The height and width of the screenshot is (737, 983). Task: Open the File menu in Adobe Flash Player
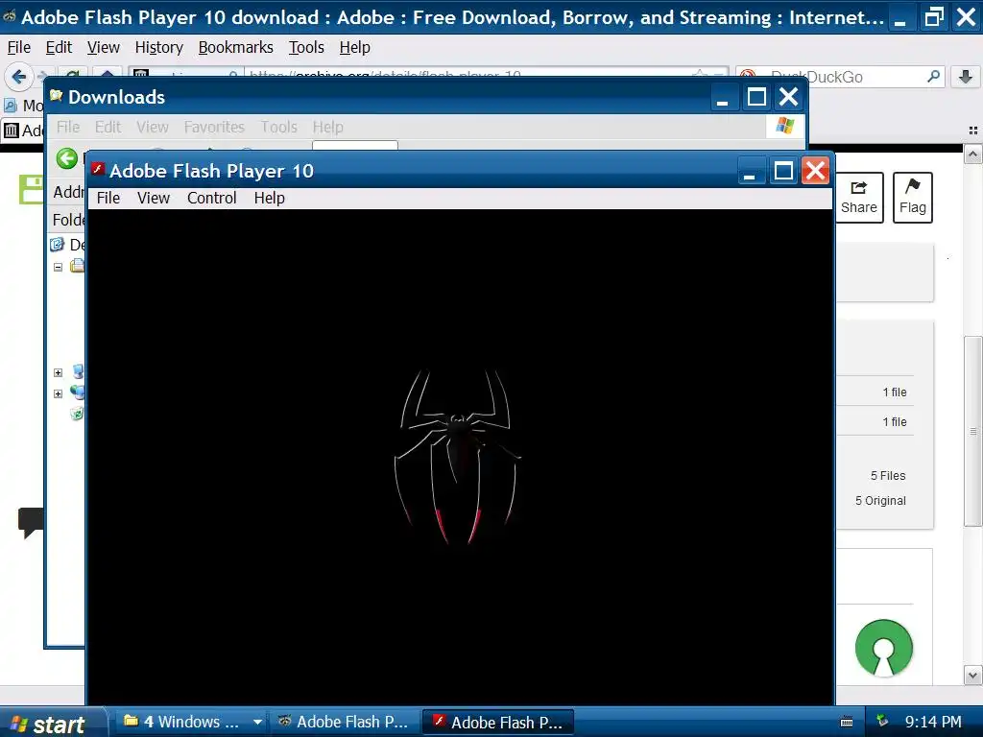point(108,198)
